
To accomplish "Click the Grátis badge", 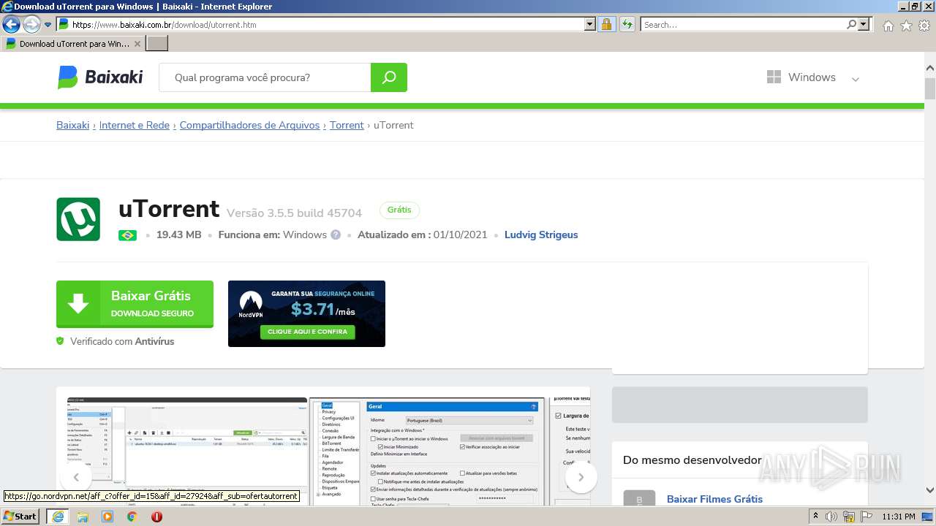I will coord(399,210).
